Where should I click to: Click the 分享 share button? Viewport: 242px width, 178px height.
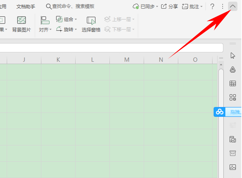click(x=169, y=6)
